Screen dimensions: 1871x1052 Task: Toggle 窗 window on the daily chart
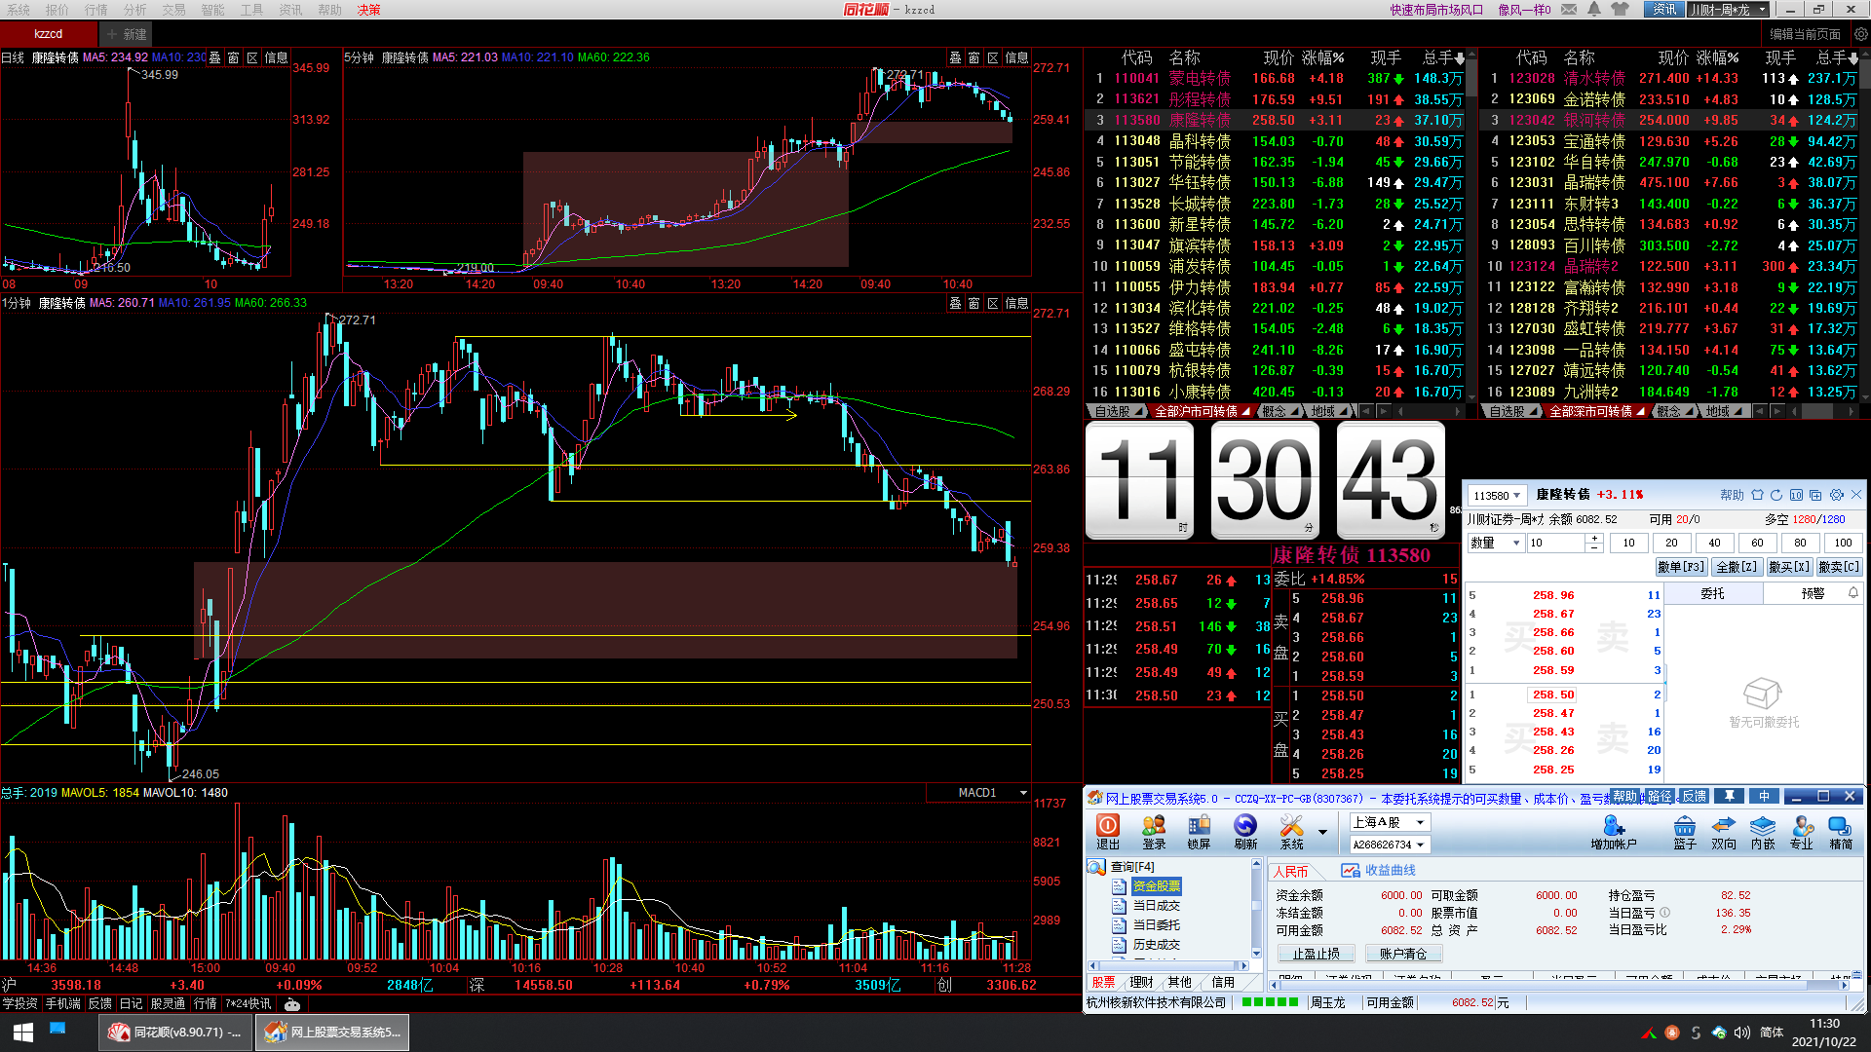click(233, 58)
